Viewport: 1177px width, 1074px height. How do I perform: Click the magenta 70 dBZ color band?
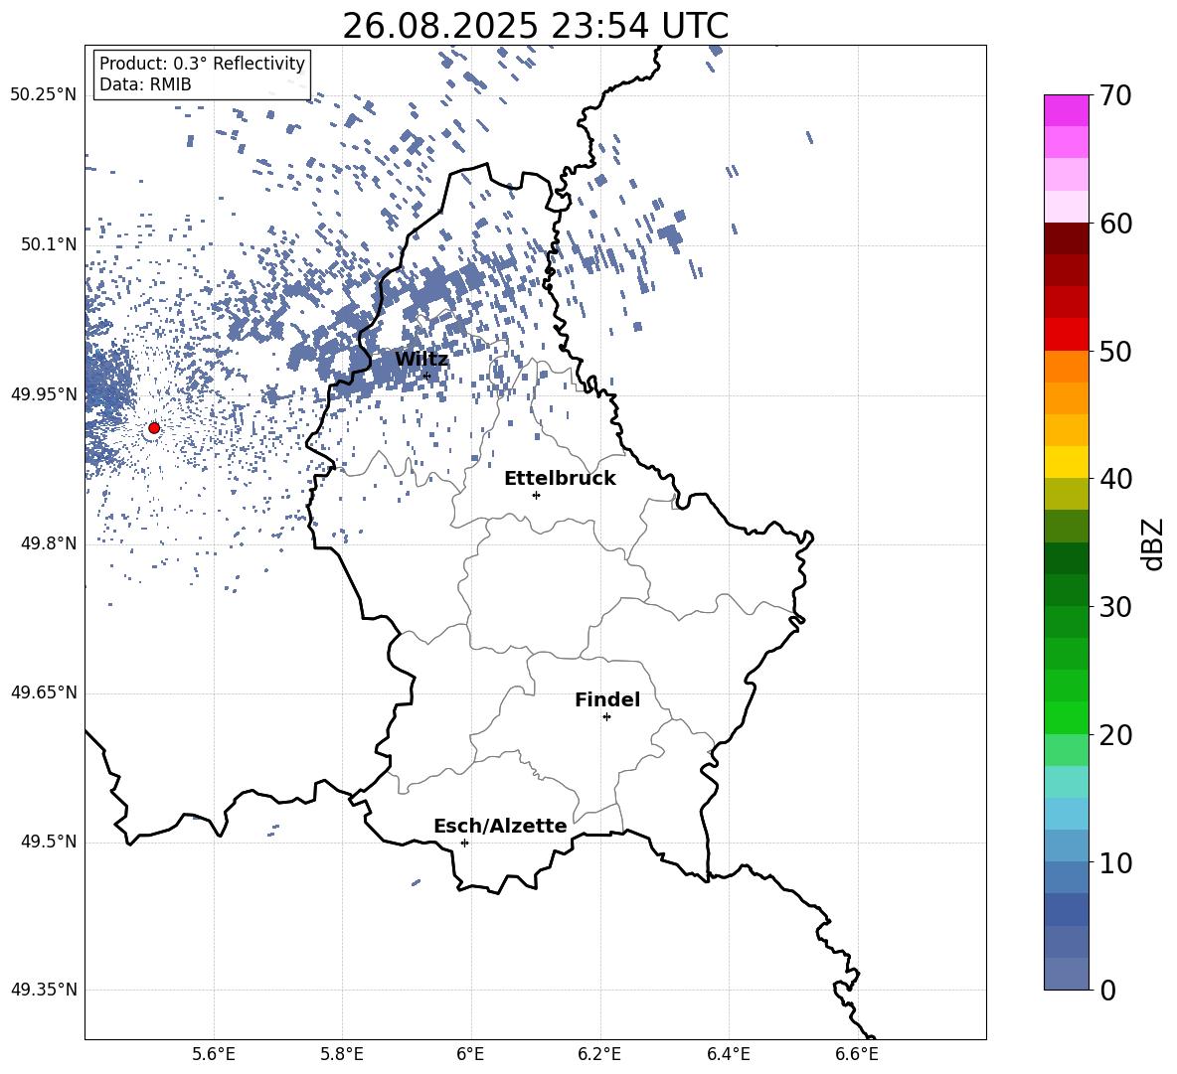pos(1067,110)
